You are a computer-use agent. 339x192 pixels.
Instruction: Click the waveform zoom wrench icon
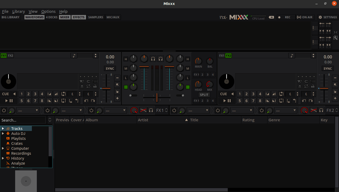click(336, 38)
